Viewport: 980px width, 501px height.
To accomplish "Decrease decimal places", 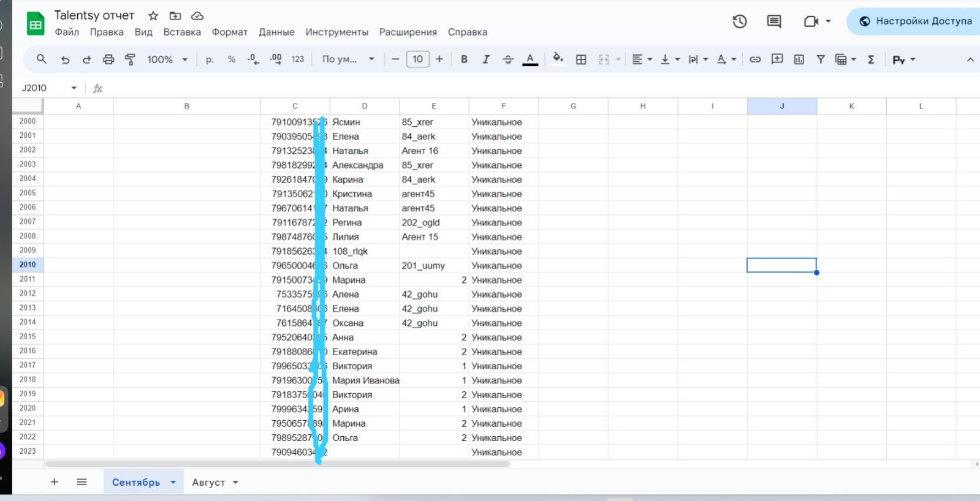I will coord(253,59).
